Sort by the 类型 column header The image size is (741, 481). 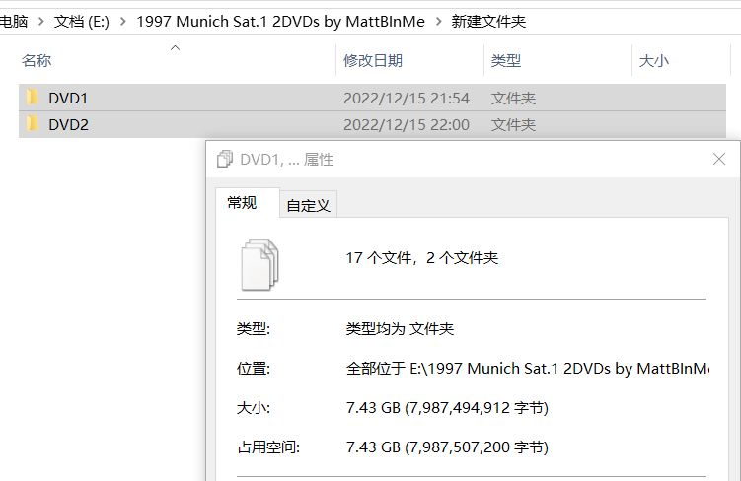point(506,61)
